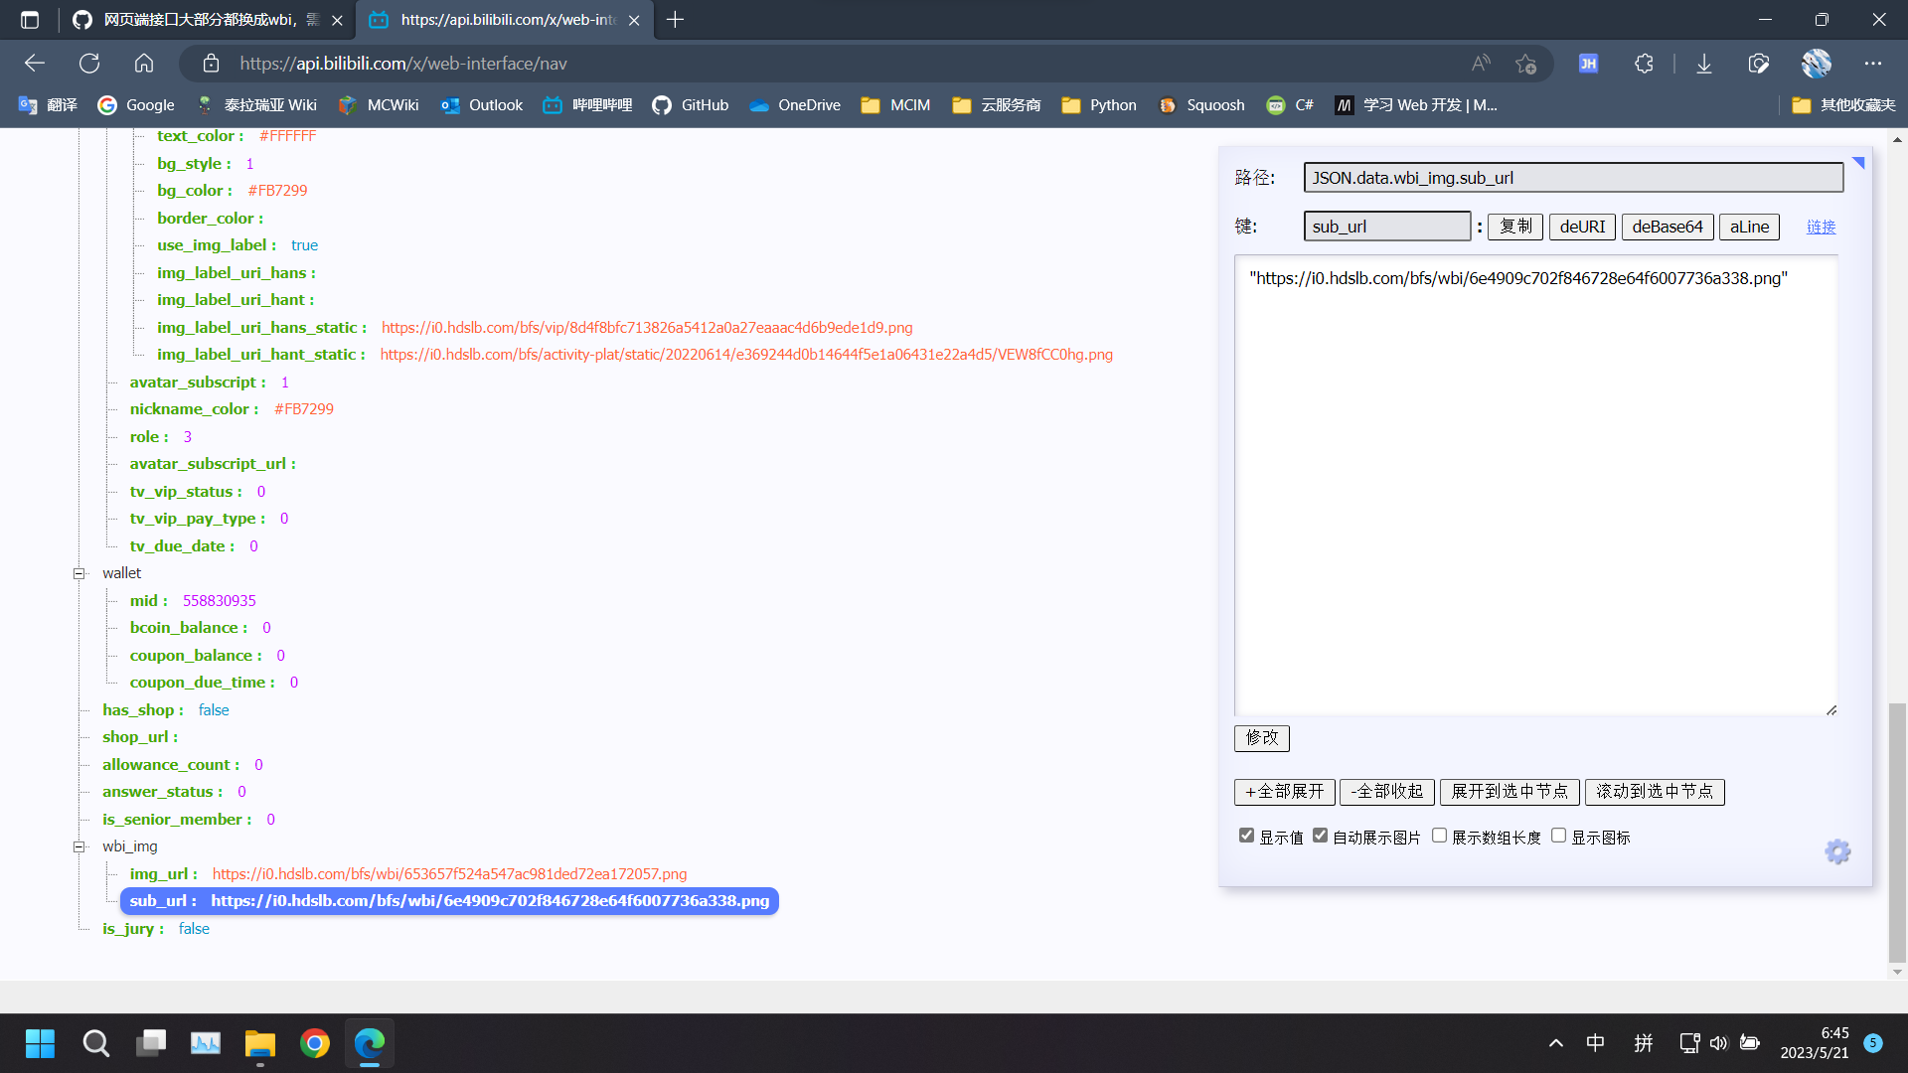The image size is (1908, 1073).
Task: Add current page to favorites star
Action: [1527, 63]
